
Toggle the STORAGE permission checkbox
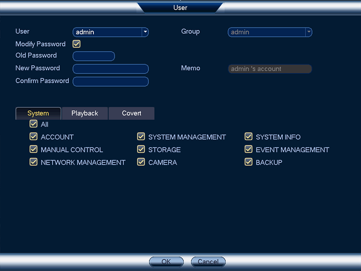point(141,150)
